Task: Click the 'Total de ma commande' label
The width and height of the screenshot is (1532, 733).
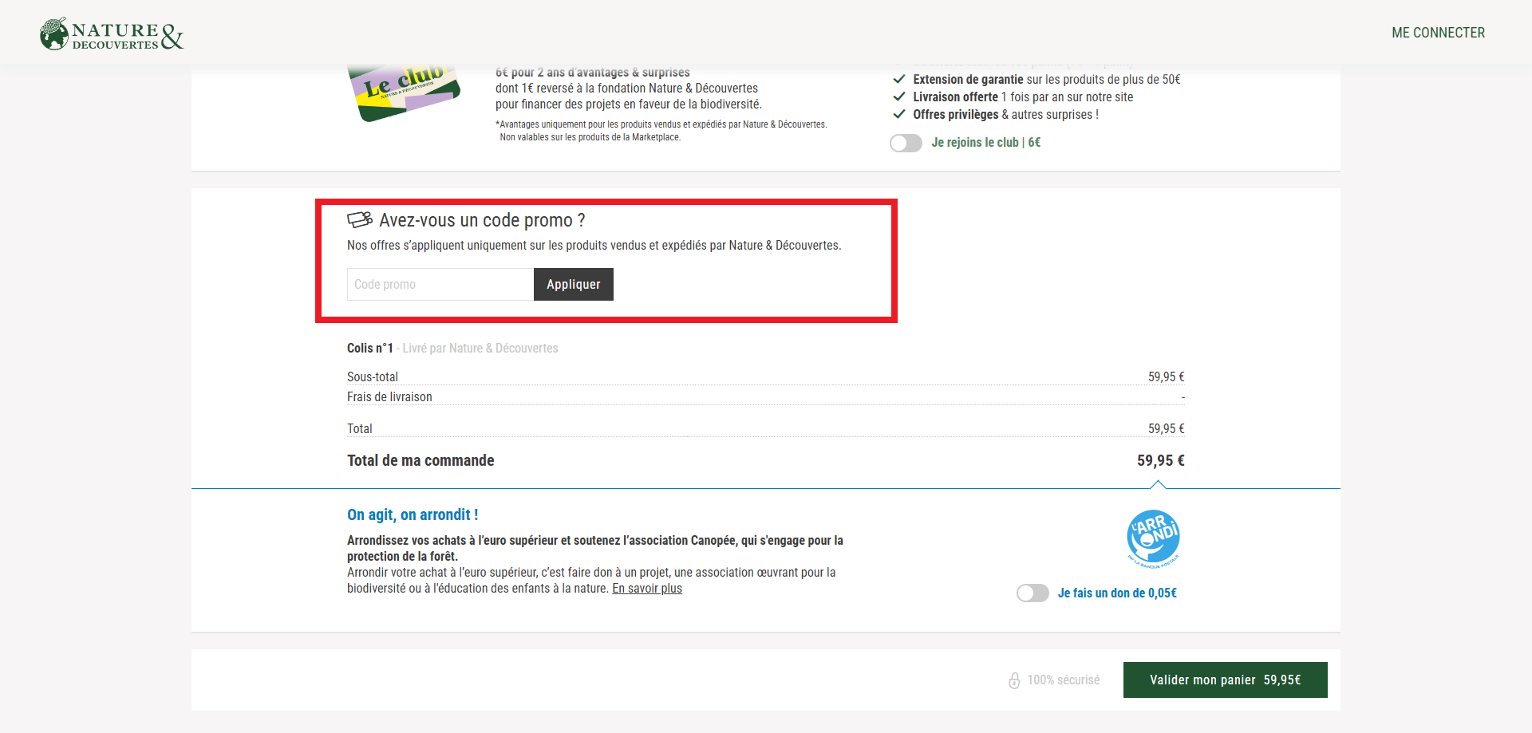Action: (x=421, y=460)
